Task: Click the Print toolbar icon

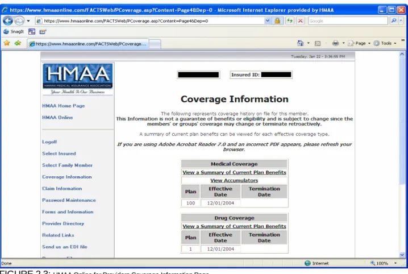Action: 336,43
